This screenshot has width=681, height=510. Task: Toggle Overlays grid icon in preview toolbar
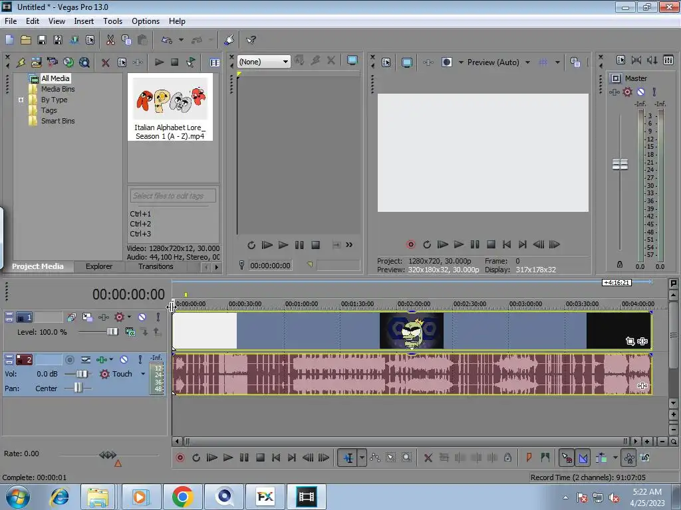coord(543,62)
